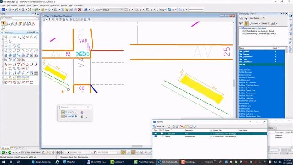The height and width of the screenshot is (165, 293).
Task: Select the Sht_Preliminary level
Action: [261, 57]
